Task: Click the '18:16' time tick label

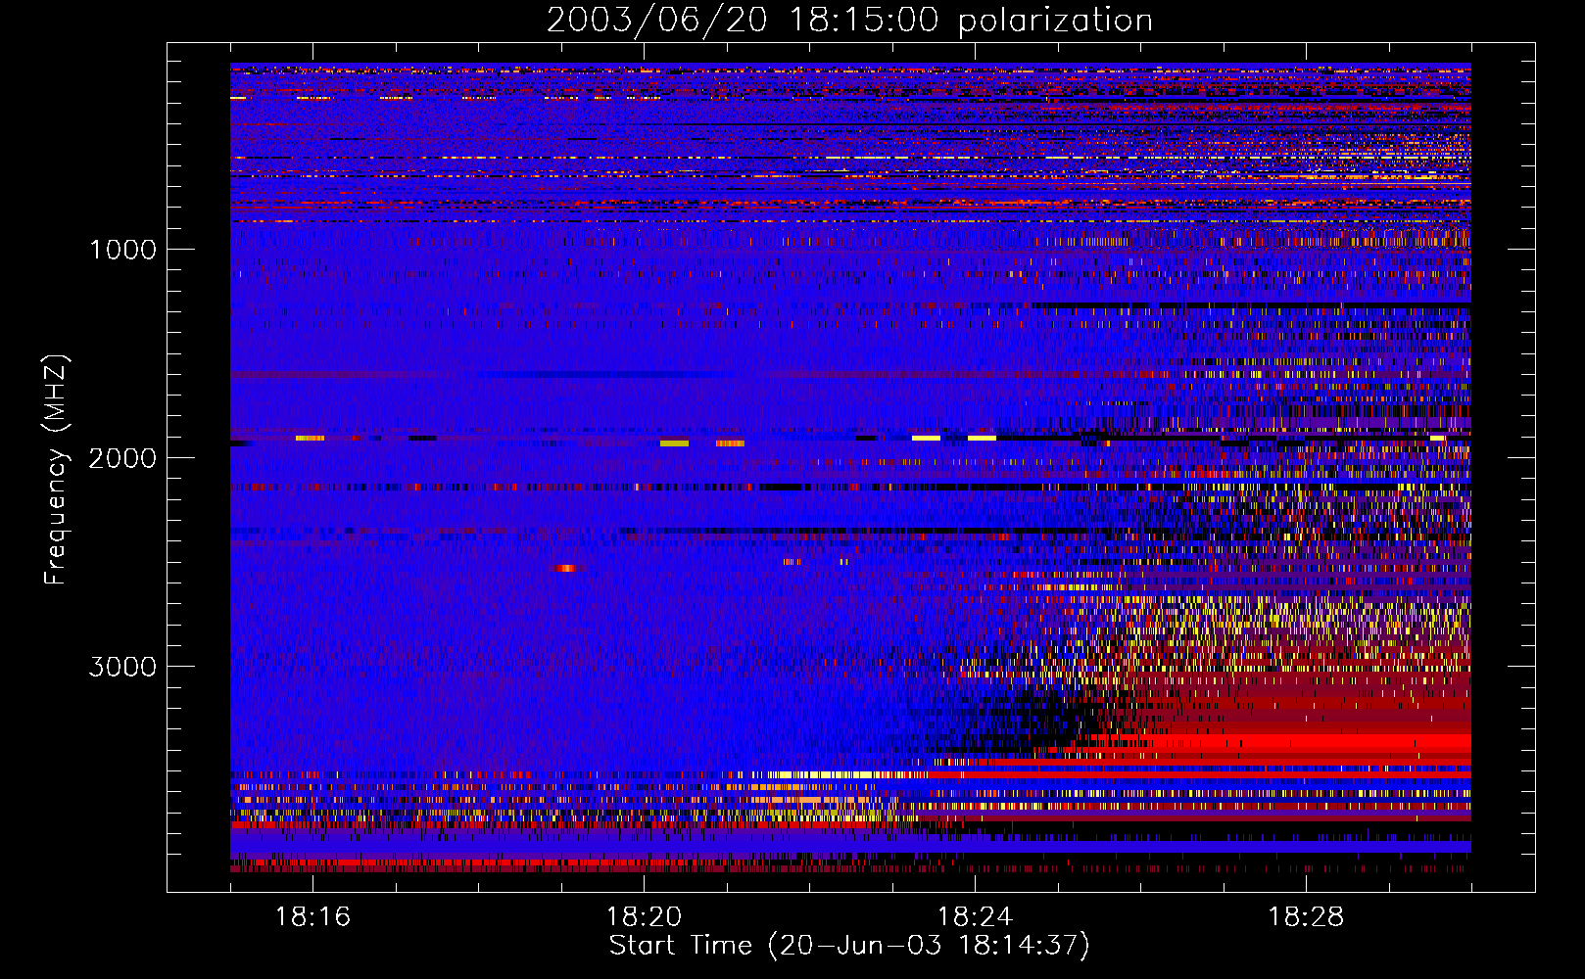Action: pyautogui.click(x=312, y=916)
